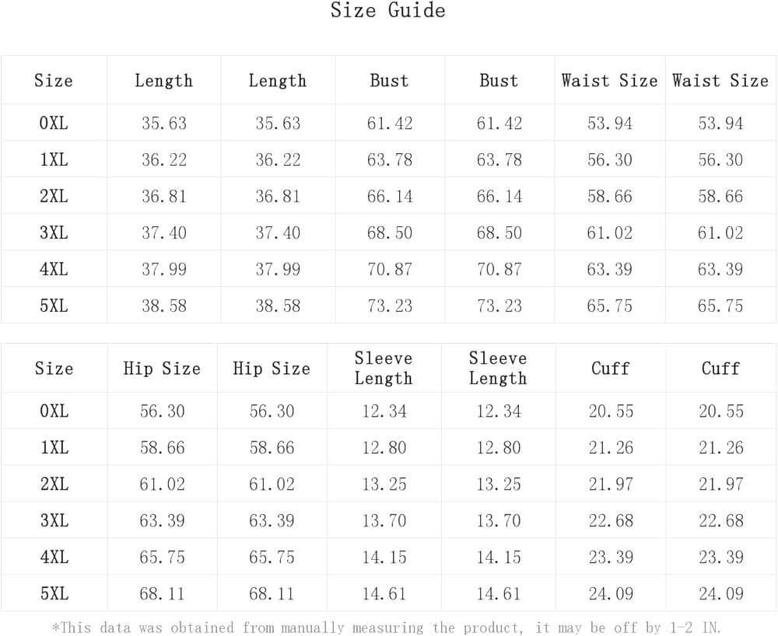Select the 0XL row label in the upper table

[x=54, y=123]
